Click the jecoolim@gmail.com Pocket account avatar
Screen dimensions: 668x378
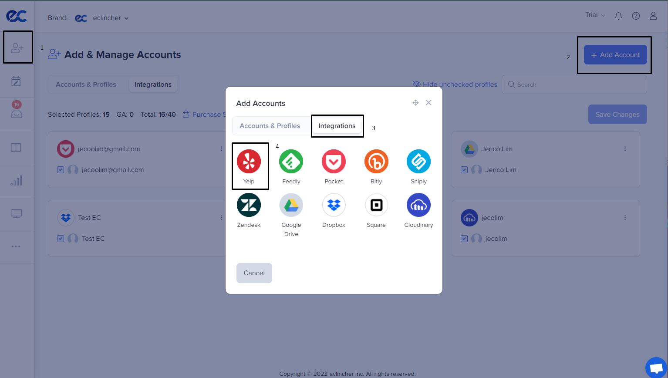pyautogui.click(x=66, y=149)
